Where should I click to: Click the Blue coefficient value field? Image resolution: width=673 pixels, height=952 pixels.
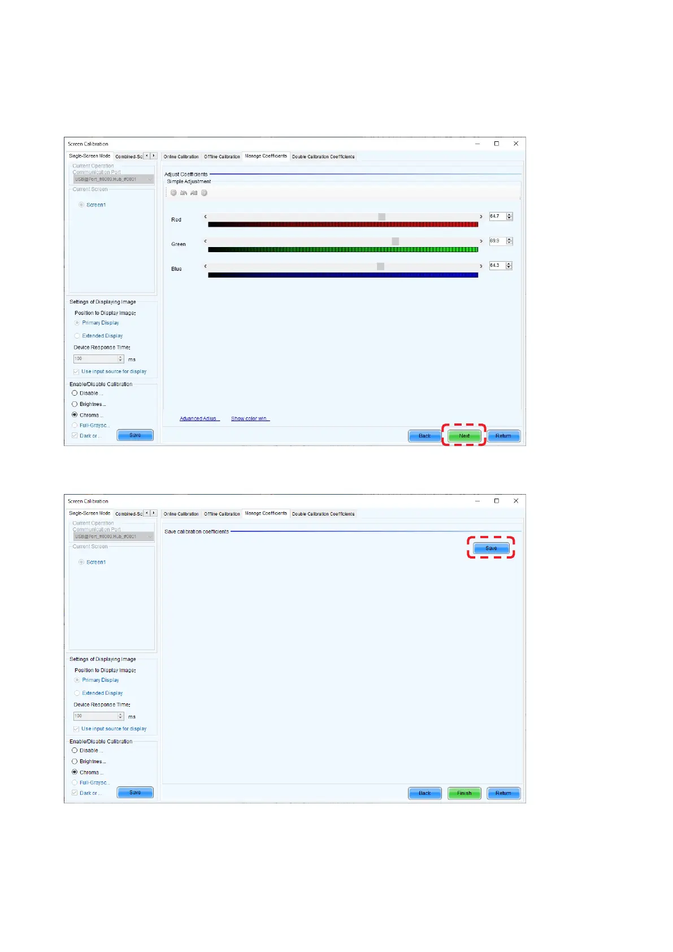point(497,266)
